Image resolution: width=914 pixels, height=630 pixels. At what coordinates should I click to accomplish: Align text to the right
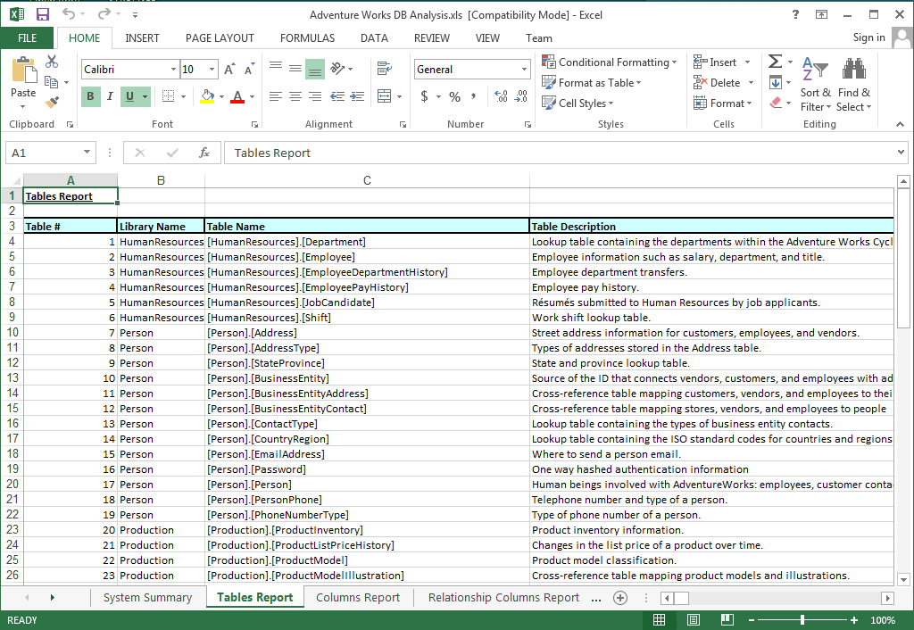(315, 96)
